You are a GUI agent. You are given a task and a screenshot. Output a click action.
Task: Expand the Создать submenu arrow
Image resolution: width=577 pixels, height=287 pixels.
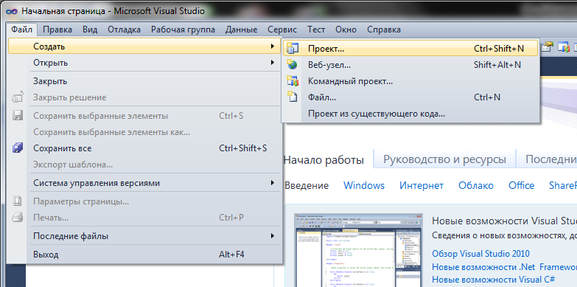click(x=273, y=46)
